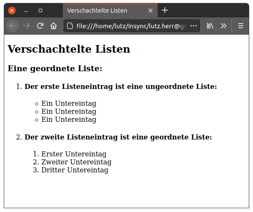Click the Zweiter Untereintag list entry
The image size is (253, 212).
click(x=76, y=162)
